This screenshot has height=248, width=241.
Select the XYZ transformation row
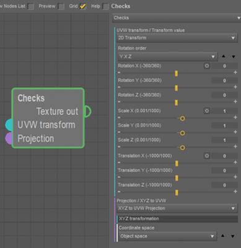(177, 219)
